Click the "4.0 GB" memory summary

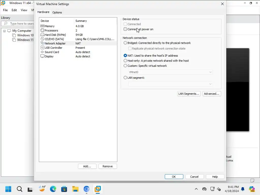pos(79,26)
